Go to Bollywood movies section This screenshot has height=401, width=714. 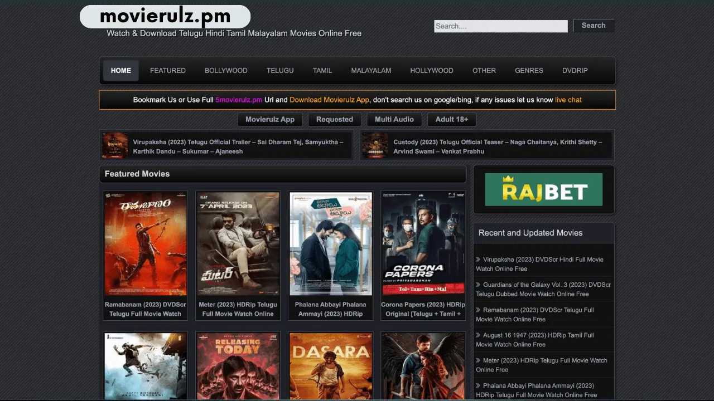[x=226, y=71]
